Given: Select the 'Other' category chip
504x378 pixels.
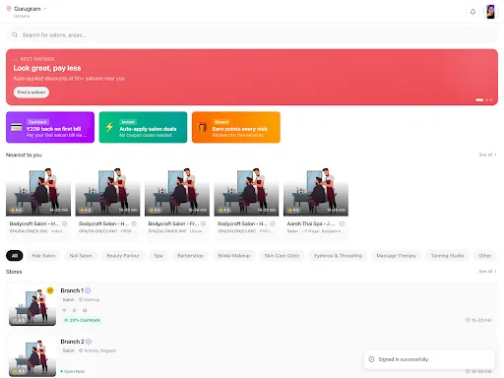Looking at the screenshot, I should point(485,256).
